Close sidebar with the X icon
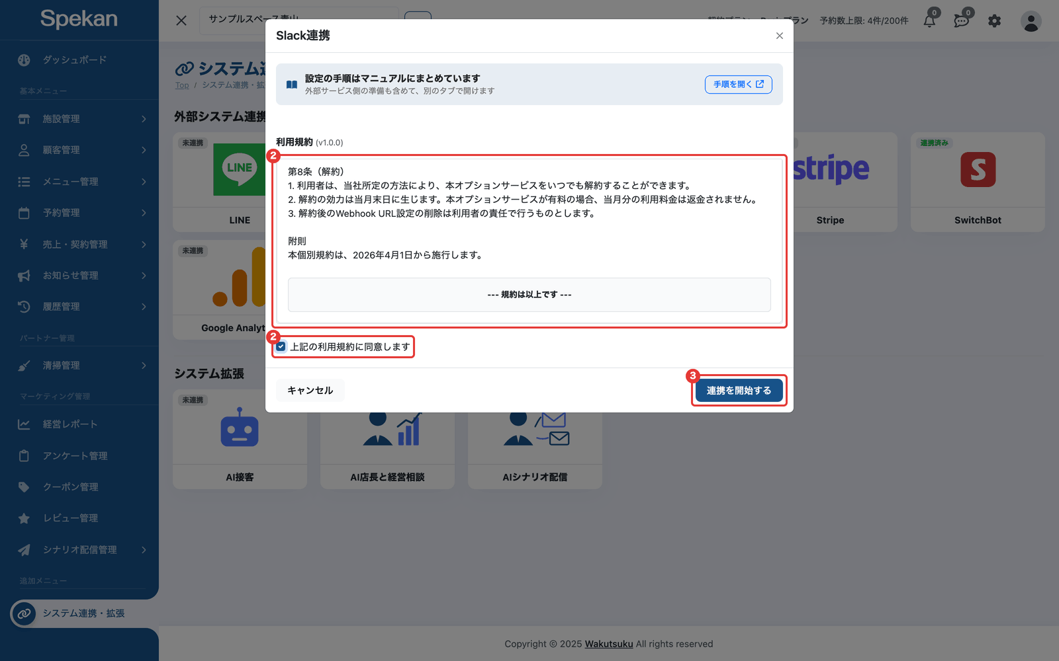Viewport: 1059px width, 661px height. tap(181, 20)
